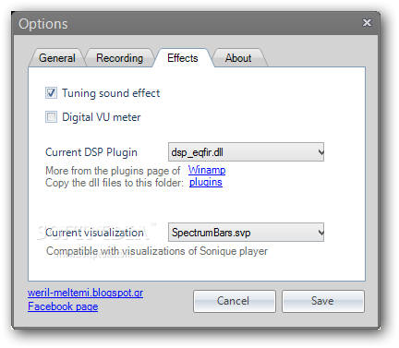399x348 pixels.
Task: Click the Digital VU meter label text
Action: pyautogui.click(x=102, y=117)
